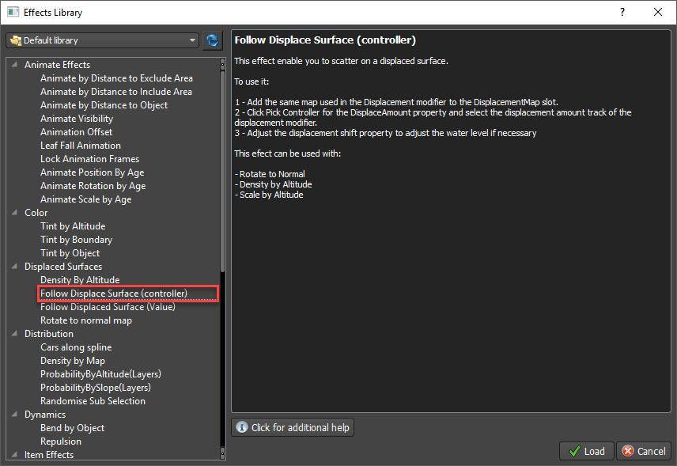Click for additional help button
Viewport: 677px width, 466px height.
tap(293, 427)
